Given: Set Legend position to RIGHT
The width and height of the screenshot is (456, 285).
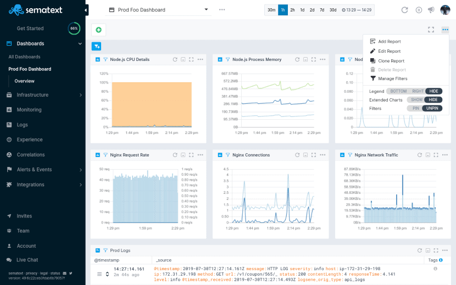Looking at the screenshot, I should (418, 91).
